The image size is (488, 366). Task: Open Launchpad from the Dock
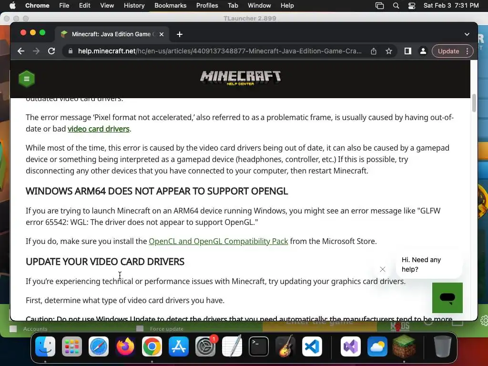pos(72,346)
